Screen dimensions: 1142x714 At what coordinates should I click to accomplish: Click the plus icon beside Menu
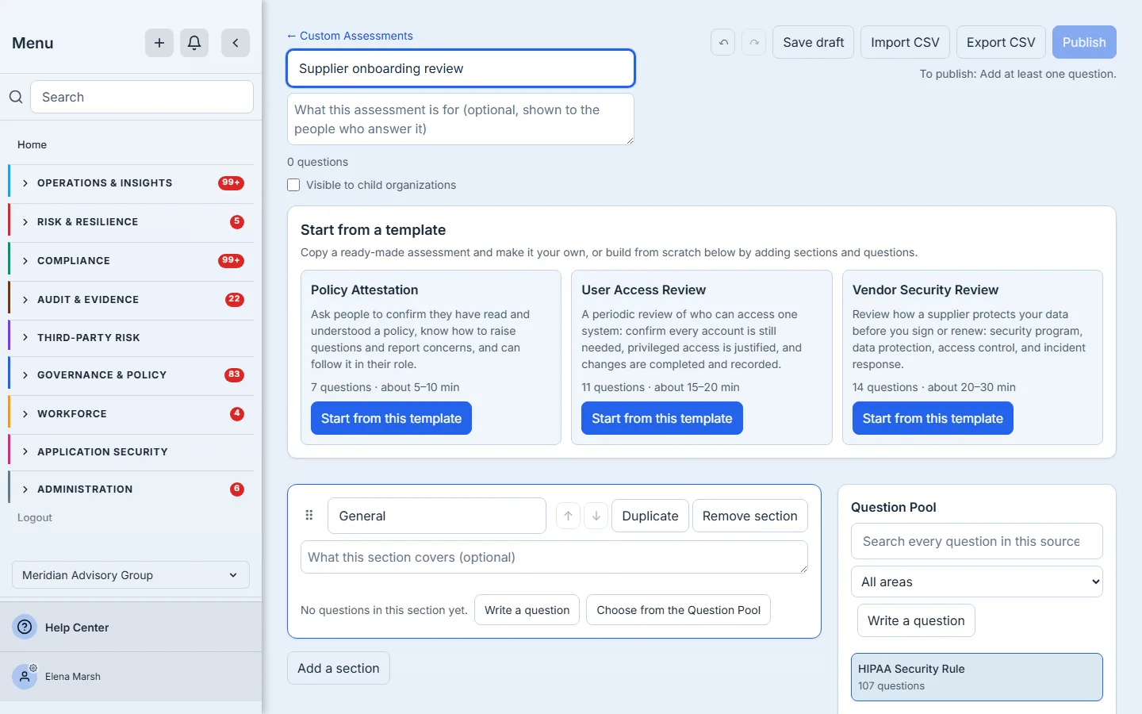coord(159,43)
